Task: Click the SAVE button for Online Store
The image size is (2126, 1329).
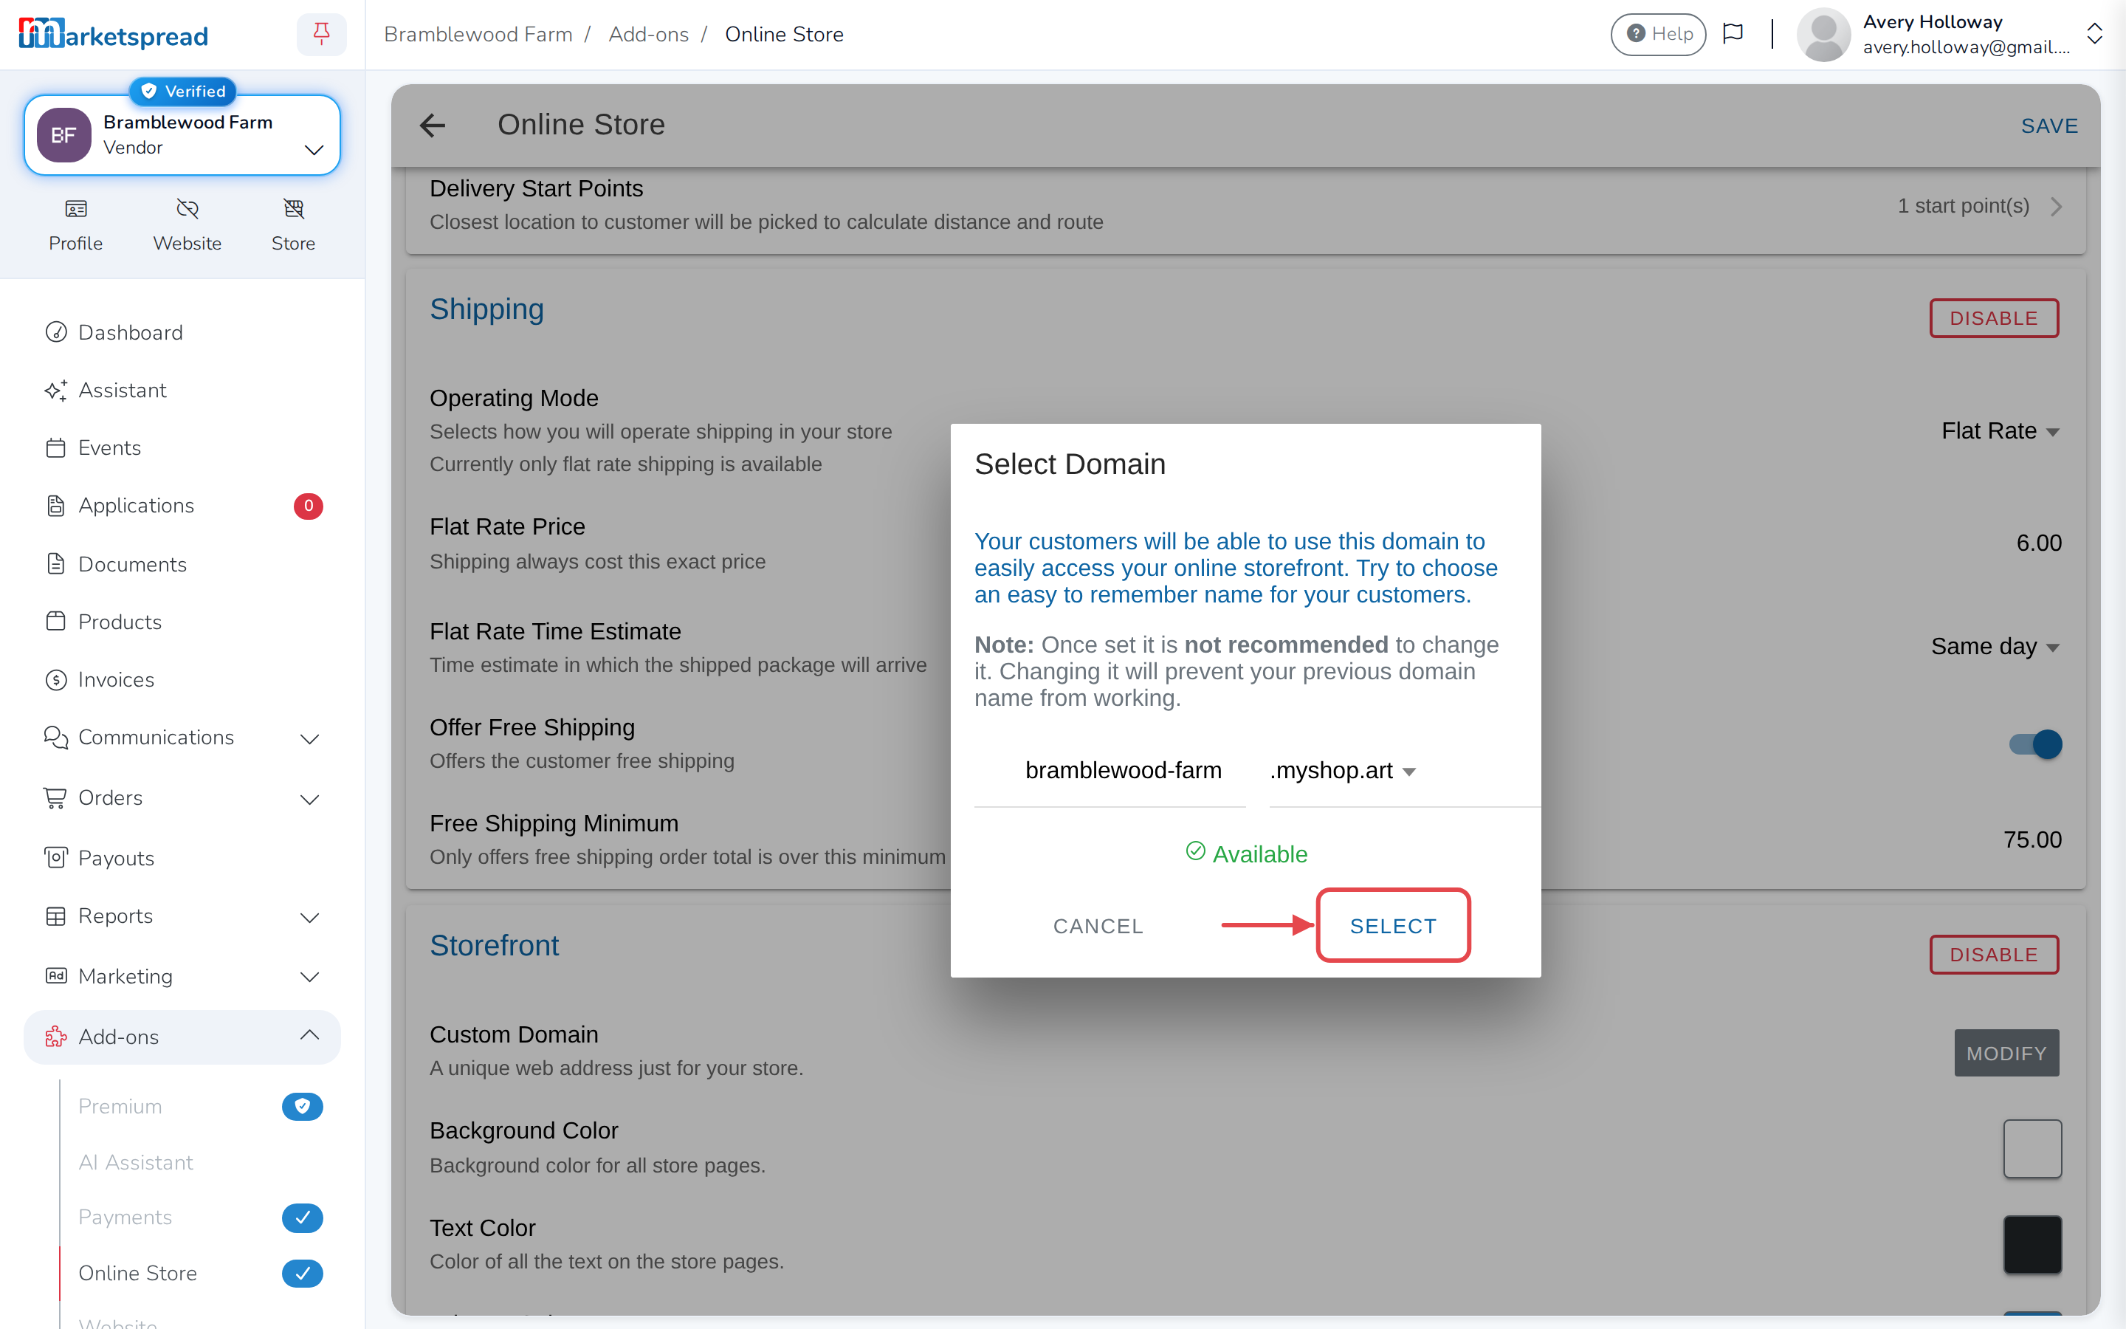Action: [2049, 126]
